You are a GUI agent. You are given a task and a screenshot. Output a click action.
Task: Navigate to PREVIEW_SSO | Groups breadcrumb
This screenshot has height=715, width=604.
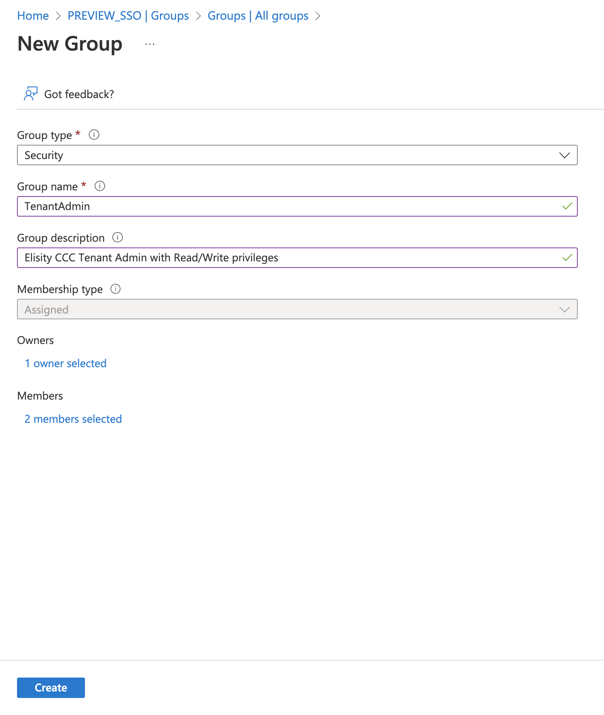point(128,16)
